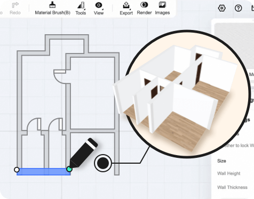This screenshot has width=254, height=199.
Task: Click the Redo arrow icon
Action: pyautogui.click(x=15, y=5)
